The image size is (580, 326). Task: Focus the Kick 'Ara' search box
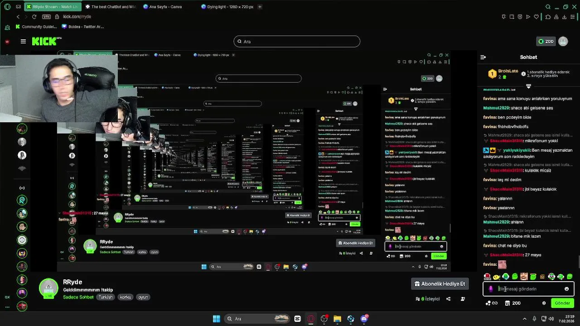tap(297, 42)
